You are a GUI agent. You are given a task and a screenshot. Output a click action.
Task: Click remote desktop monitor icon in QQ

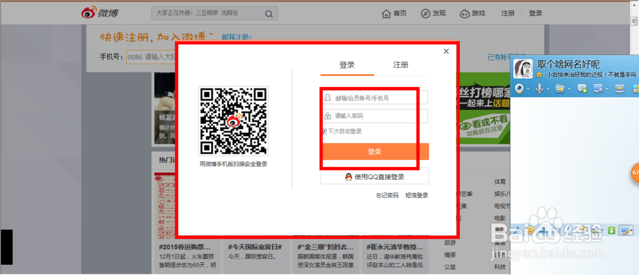(x=598, y=88)
